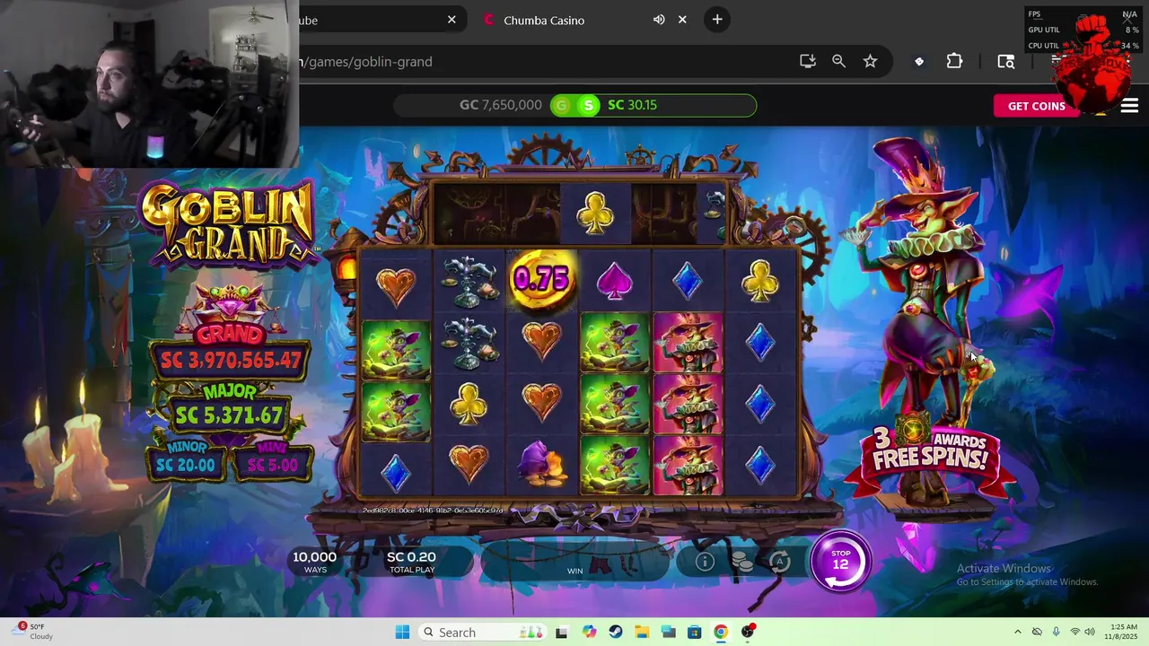Bookmark this page with the star
The height and width of the screenshot is (646, 1149).
tap(870, 61)
